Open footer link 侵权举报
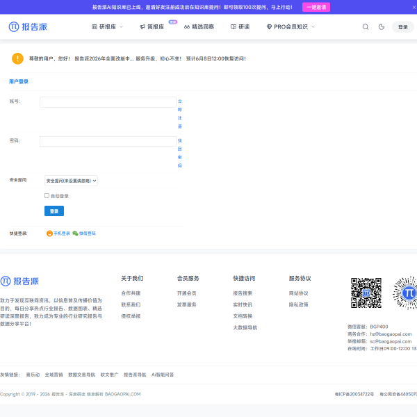The width and height of the screenshot is (417, 417). [131, 316]
